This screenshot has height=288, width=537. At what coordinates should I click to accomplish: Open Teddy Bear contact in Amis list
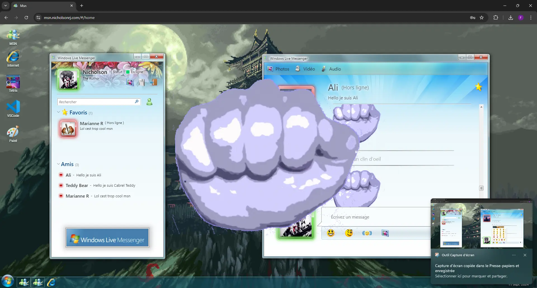click(77, 186)
